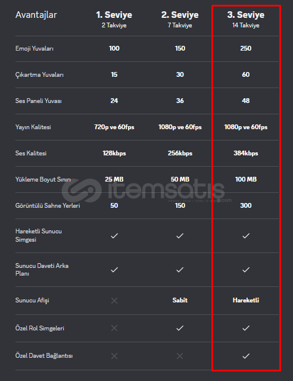Click the Level 3 checkmark for Hareketli Sunucu Simgesi
Screen dimensions: 293x381
click(x=246, y=236)
